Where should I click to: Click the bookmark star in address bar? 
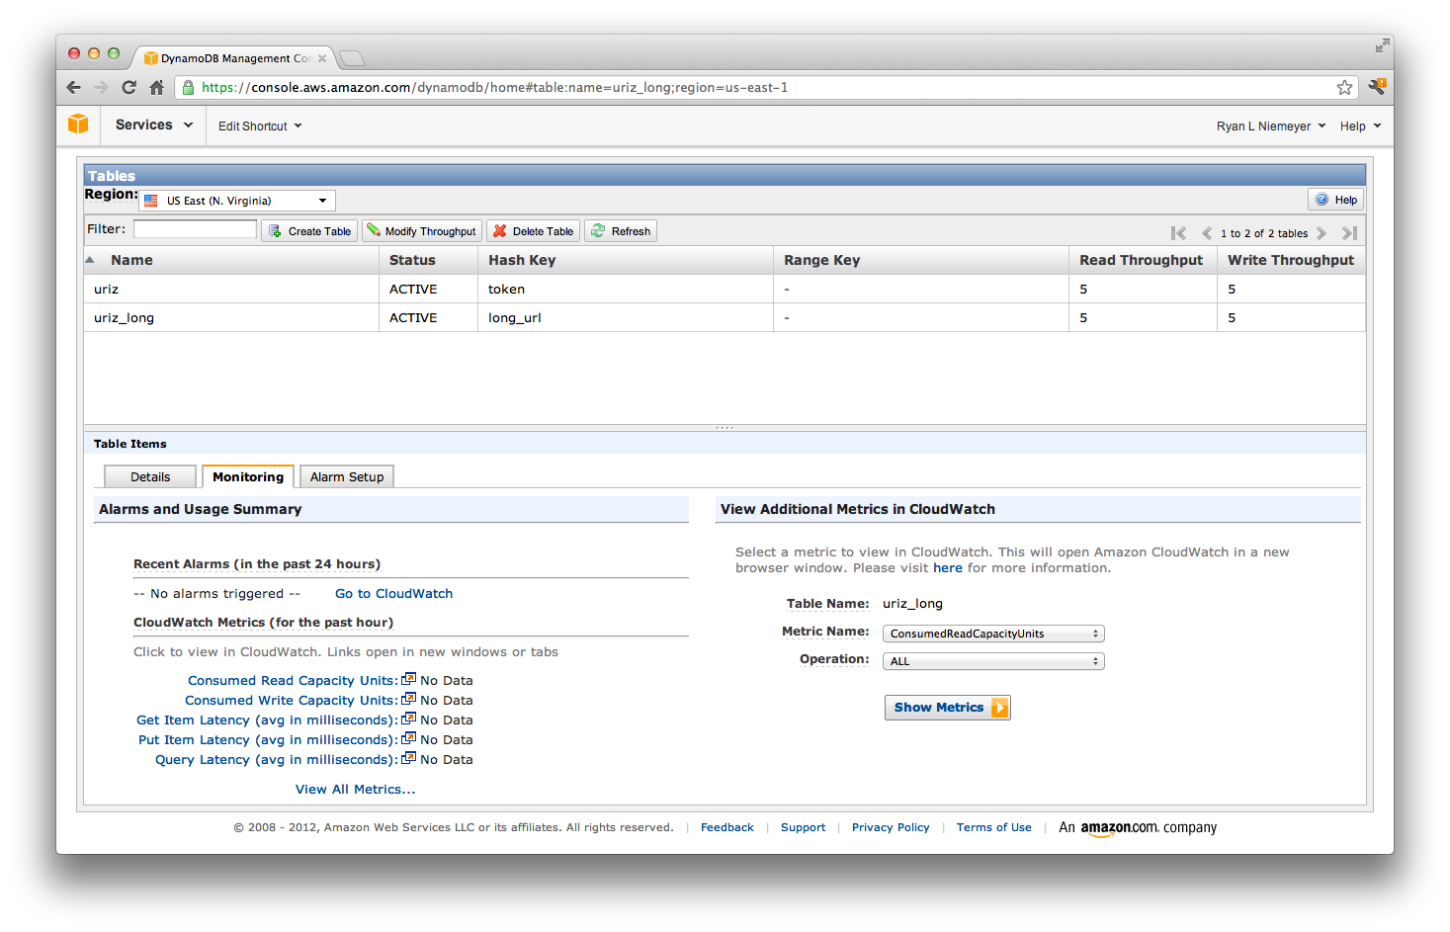(x=1344, y=87)
